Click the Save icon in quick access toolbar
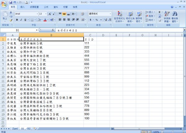The height and width of the screenshot is (133, 186). (11, 2)
